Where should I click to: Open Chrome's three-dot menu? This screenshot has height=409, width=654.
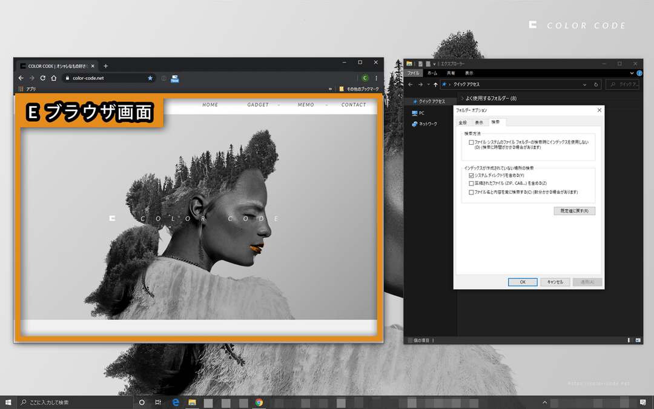pos(376,78)
